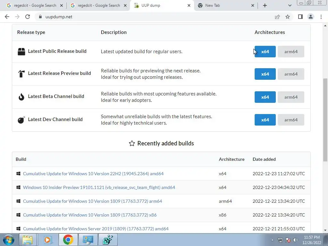Screen dimensions: 328x246
Task: Click the uupdump.net address bar
Action: coord(155,17)
